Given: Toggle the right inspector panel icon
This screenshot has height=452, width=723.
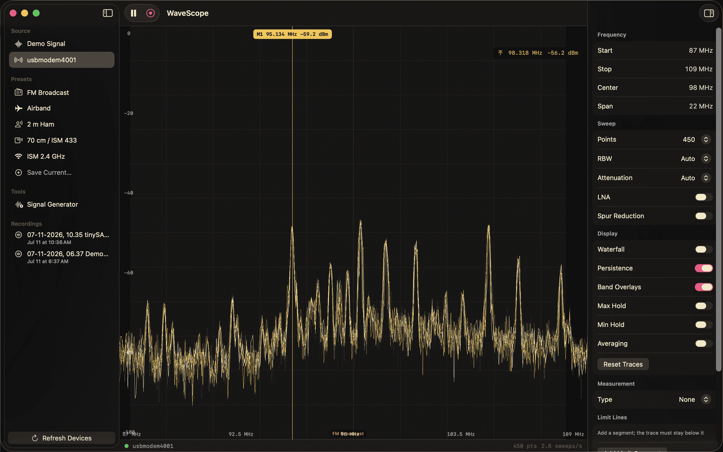Looking at the screenshot, I should click(x=709, y=13).
